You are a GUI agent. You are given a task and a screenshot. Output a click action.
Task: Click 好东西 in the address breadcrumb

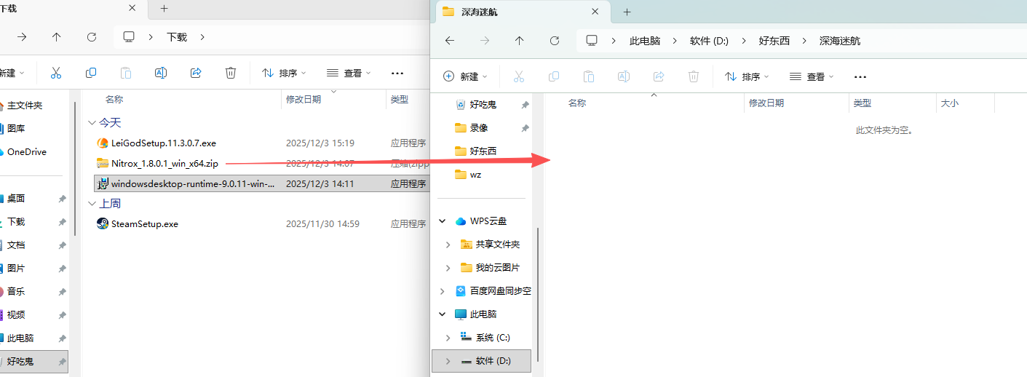tap(774, 41)
